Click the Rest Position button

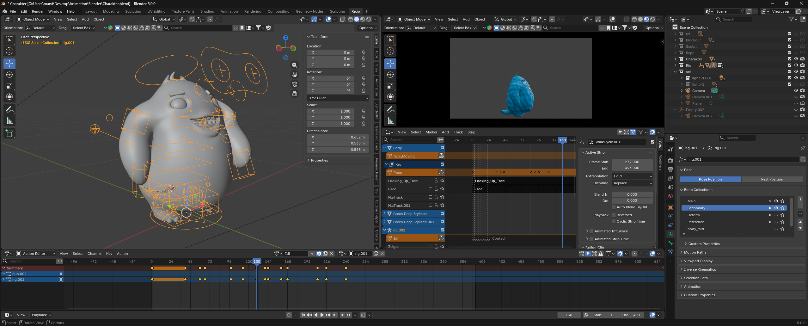tap(772, 179)
